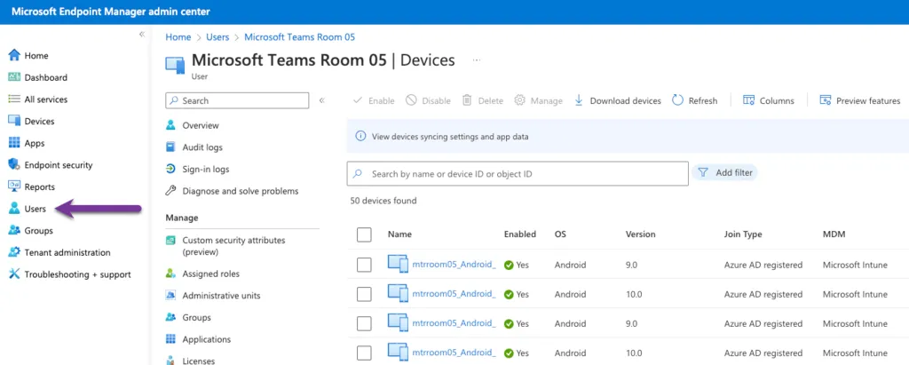Open Audit logs menu item
909x365 pixels.
pos(202,147)
